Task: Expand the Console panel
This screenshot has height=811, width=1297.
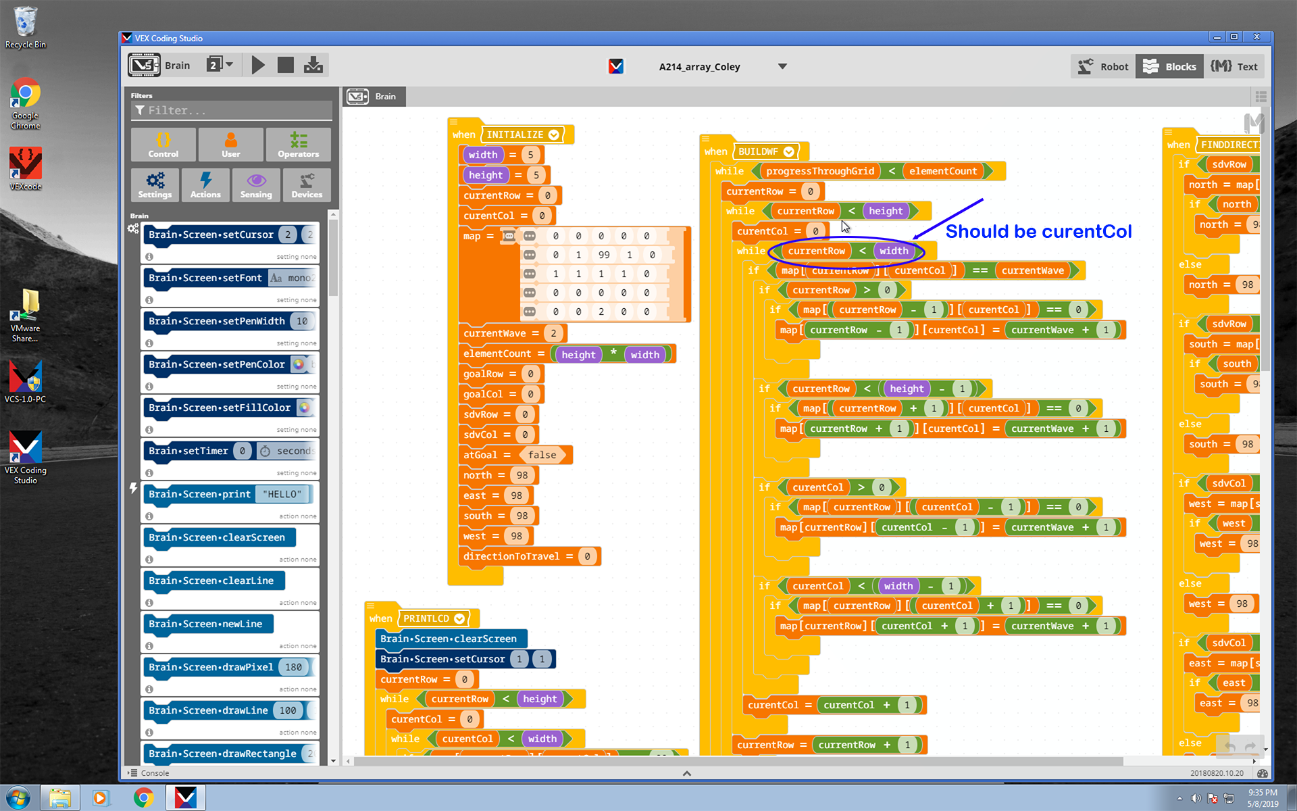Action: click(x=149, y=773)
